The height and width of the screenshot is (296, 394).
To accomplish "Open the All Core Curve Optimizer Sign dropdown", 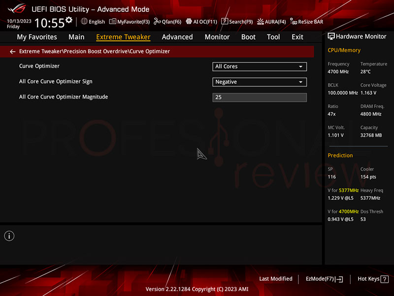I will tap(260, 82).
